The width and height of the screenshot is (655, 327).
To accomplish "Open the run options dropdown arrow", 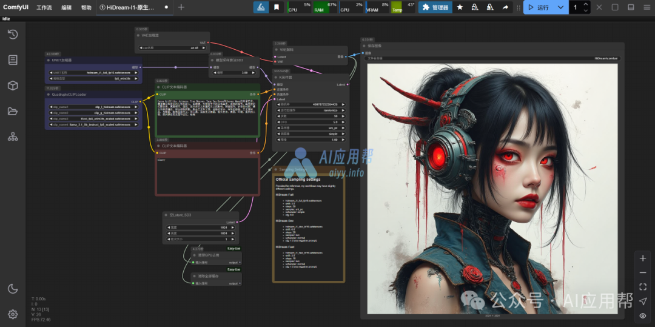I will click(560, 7).
